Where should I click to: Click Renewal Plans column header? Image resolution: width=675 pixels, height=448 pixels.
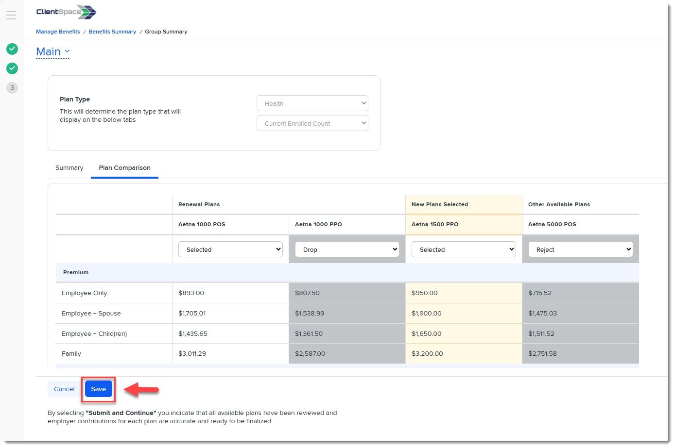tap(199, 204)
